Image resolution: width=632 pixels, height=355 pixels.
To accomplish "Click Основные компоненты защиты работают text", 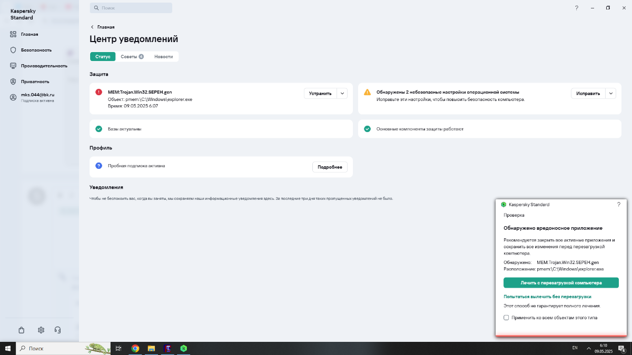I will tap(420, 128).
